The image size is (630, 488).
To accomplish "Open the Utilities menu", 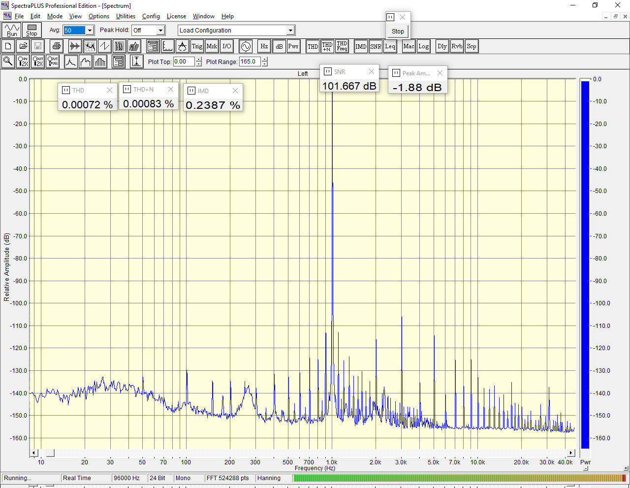I will click(x=126, y=16).
